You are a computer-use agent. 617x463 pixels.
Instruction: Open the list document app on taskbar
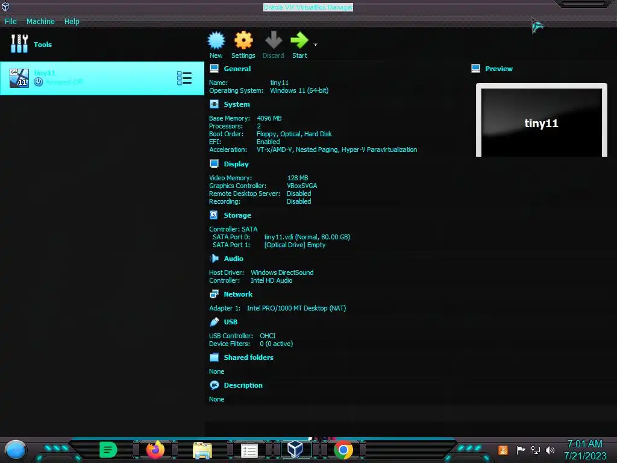(249, 450)
